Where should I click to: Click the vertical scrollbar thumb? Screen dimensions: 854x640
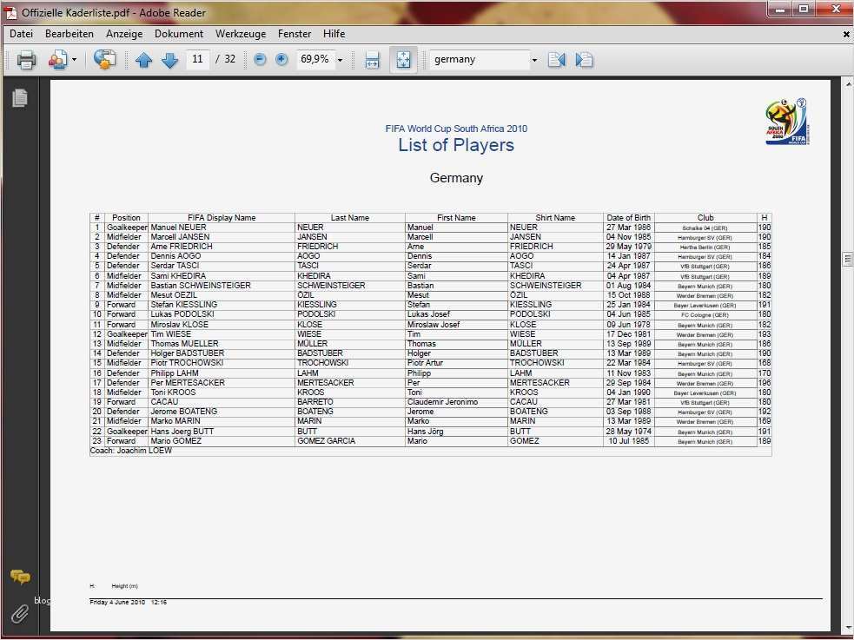point(848,259)
